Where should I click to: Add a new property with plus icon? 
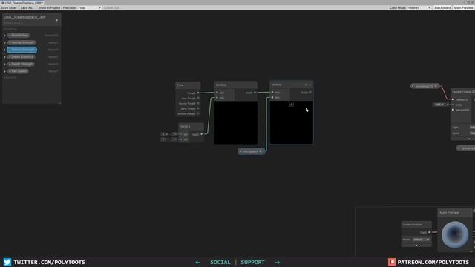[56, 20]
